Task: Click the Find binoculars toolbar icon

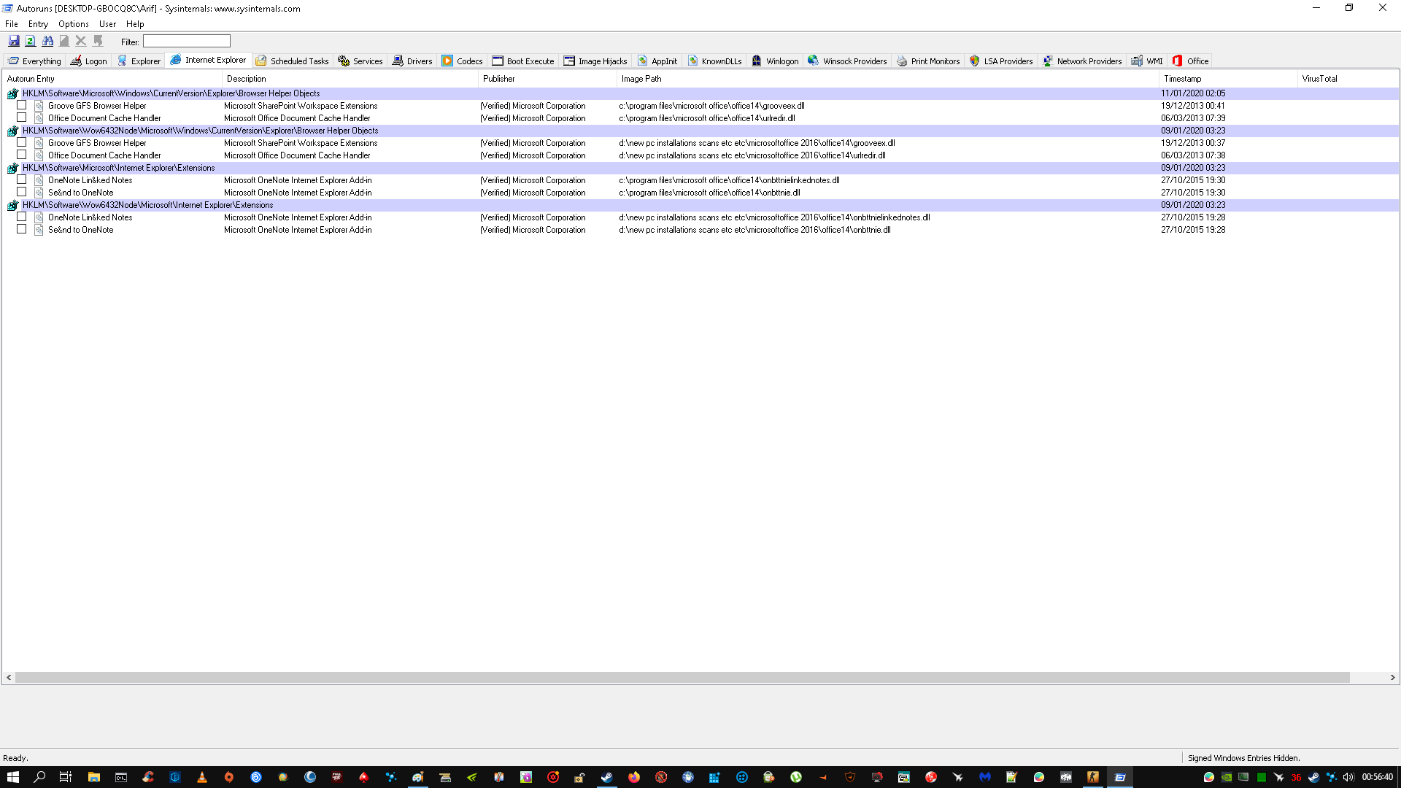Action: [47, 42]
